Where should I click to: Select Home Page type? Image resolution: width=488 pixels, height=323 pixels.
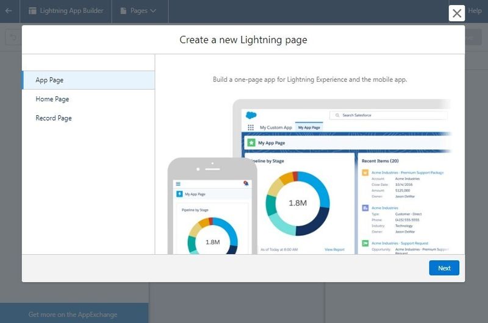tap(88, 99)
